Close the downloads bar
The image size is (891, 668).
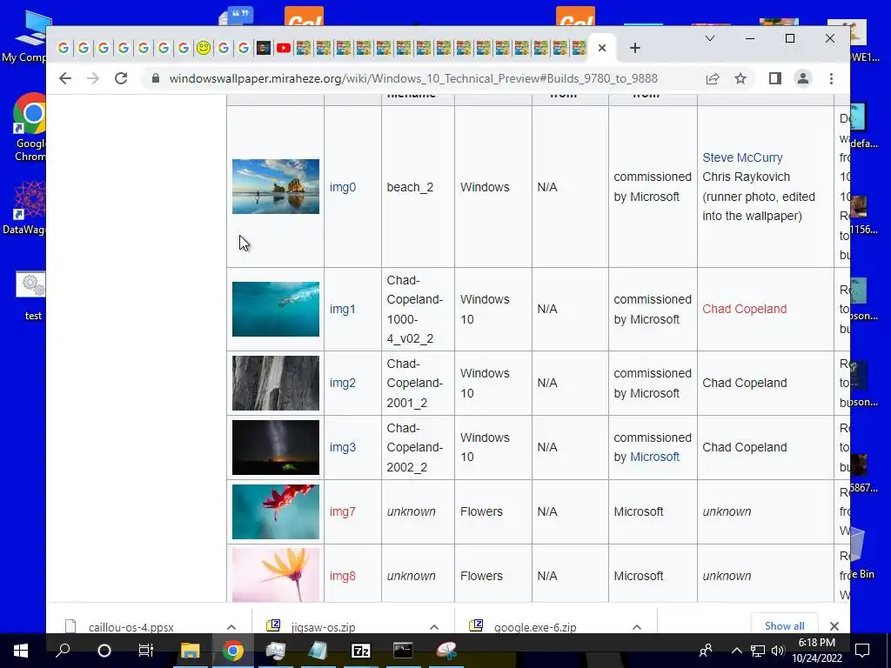pos(834,626)
